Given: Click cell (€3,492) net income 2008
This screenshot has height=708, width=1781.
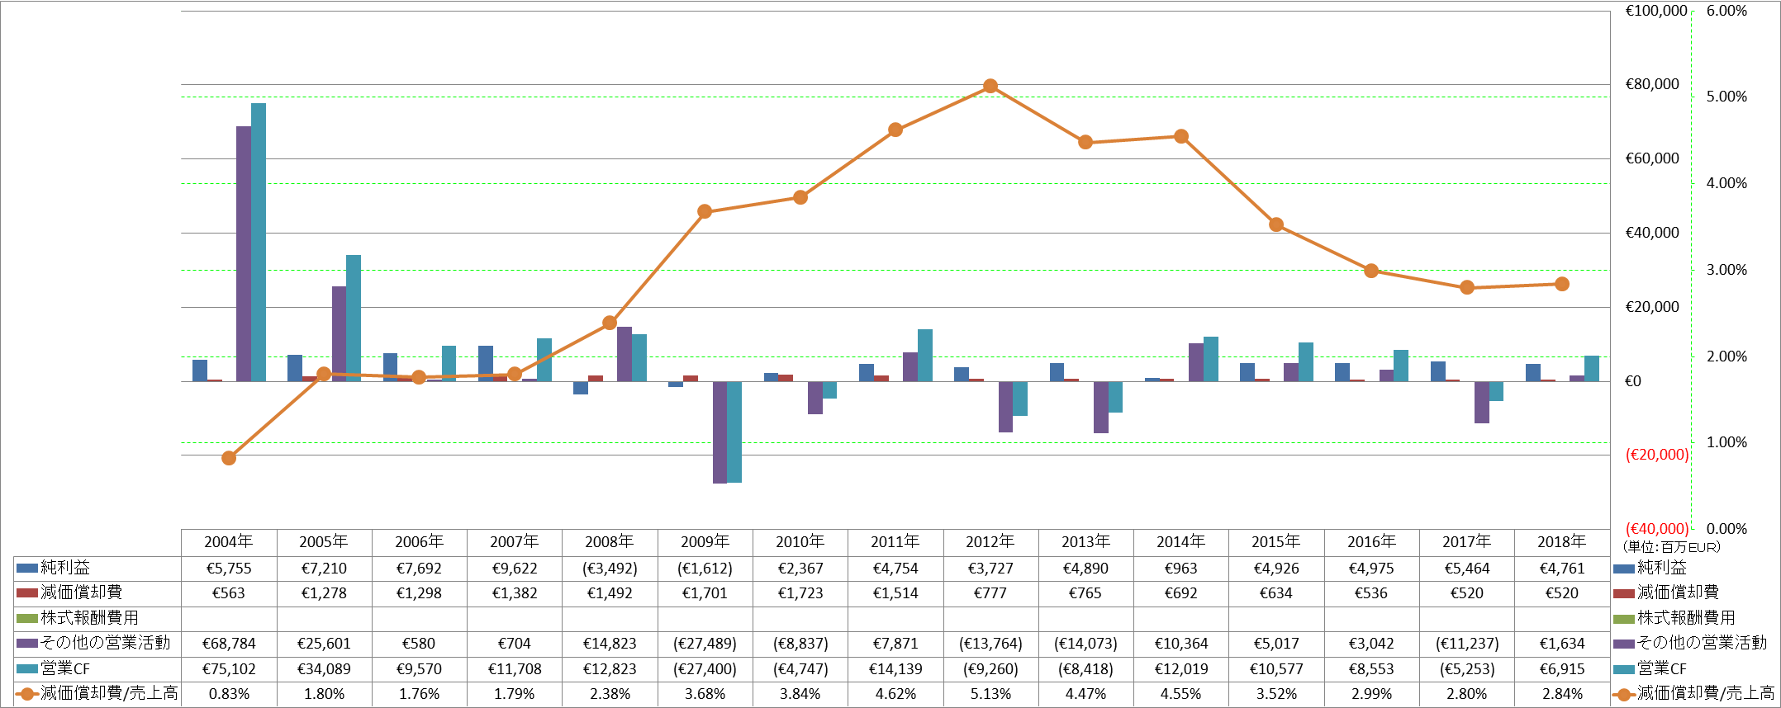Looking at the screenshot, I should tap(610, 569).
